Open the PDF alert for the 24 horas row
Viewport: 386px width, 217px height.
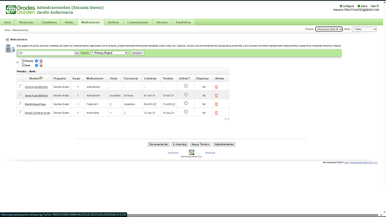(217, 95)
